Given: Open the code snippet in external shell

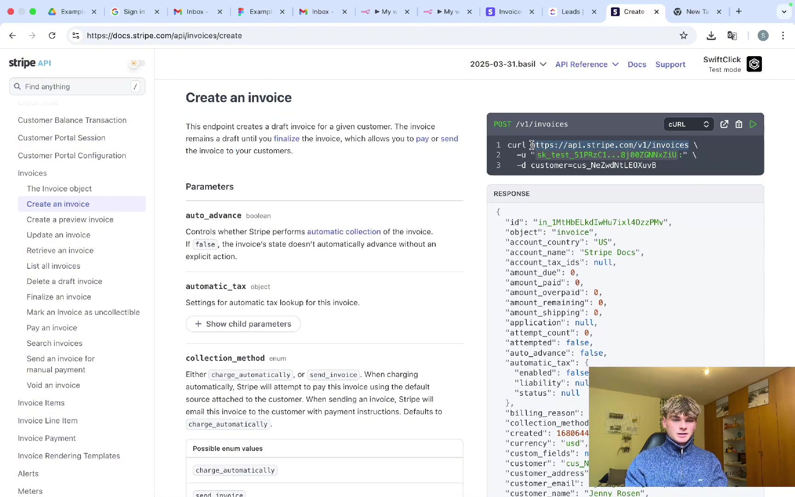Looking at the screenshot, I should point(724,124).
